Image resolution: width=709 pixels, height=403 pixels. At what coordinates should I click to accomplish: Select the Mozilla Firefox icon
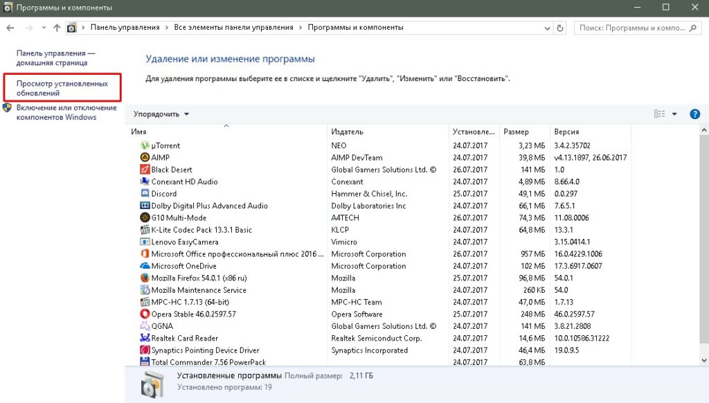tap(145, 278)
